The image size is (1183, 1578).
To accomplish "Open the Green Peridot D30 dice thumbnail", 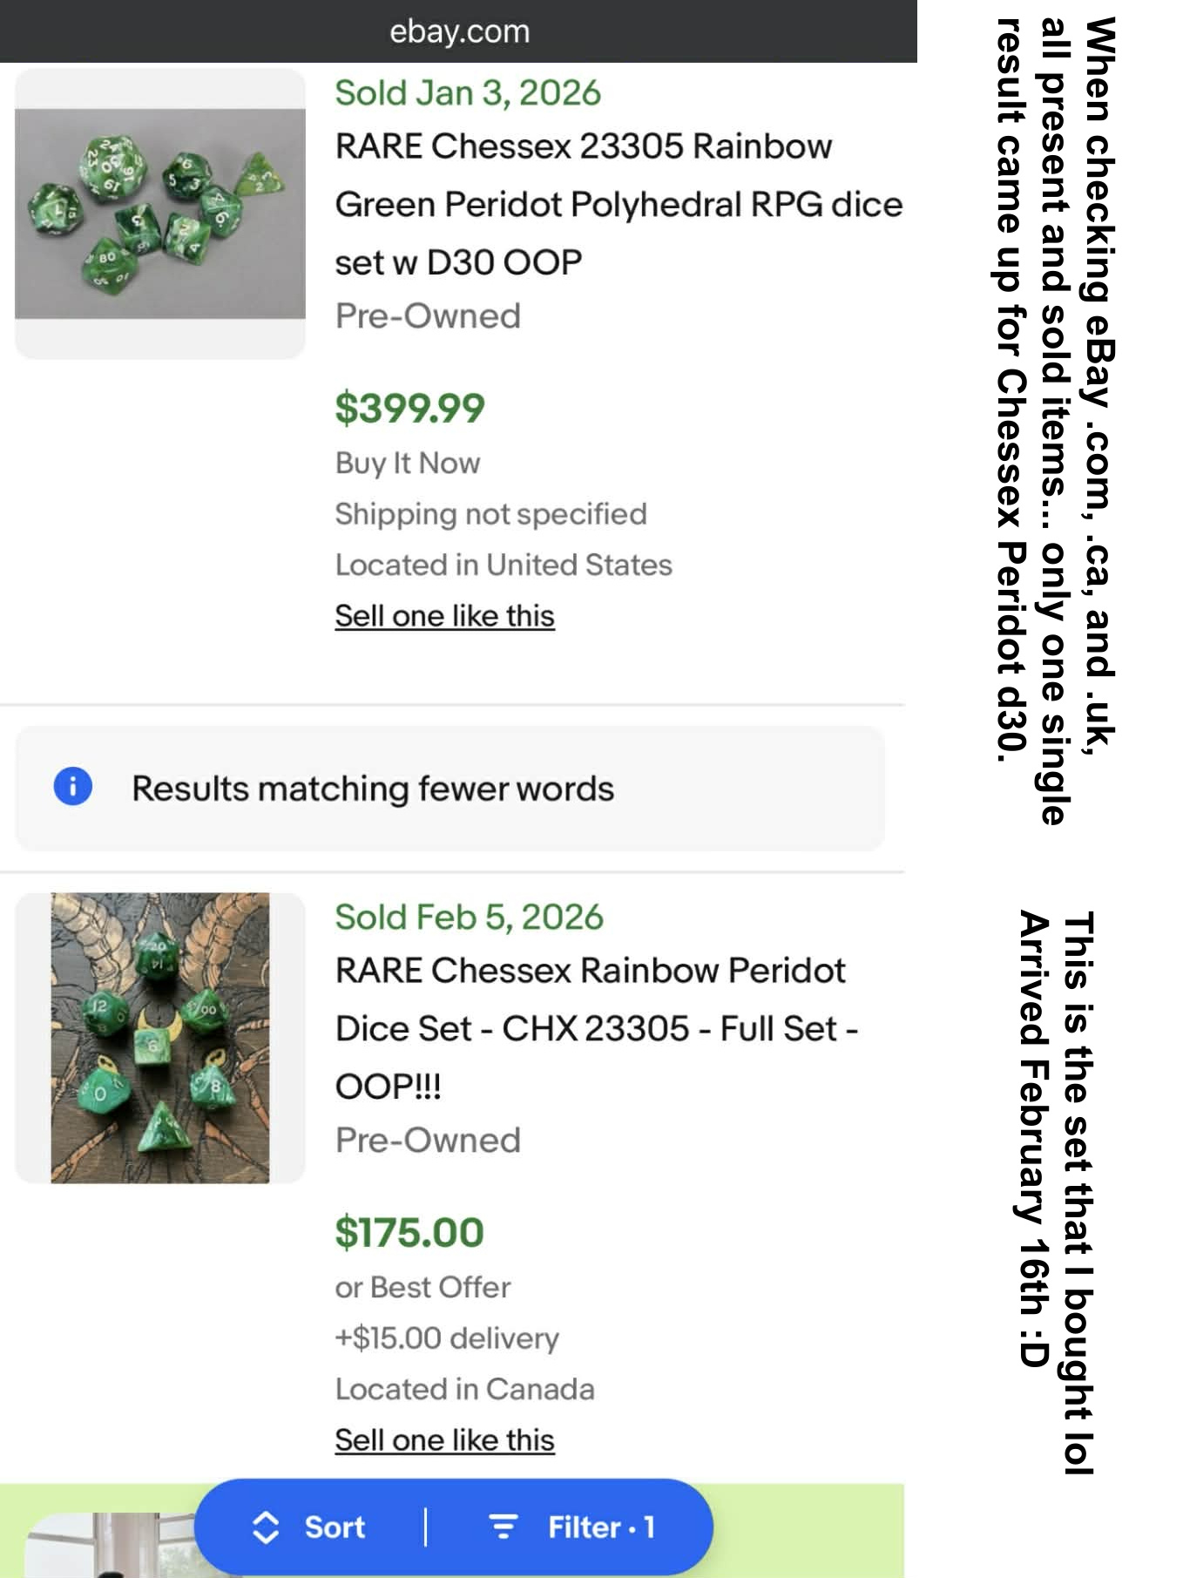I will [160, 213].
